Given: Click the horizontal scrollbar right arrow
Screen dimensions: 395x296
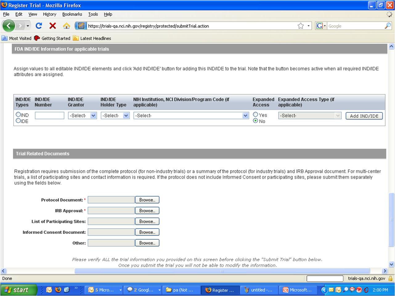Looking at the screenshot, I should pos(385,271).
